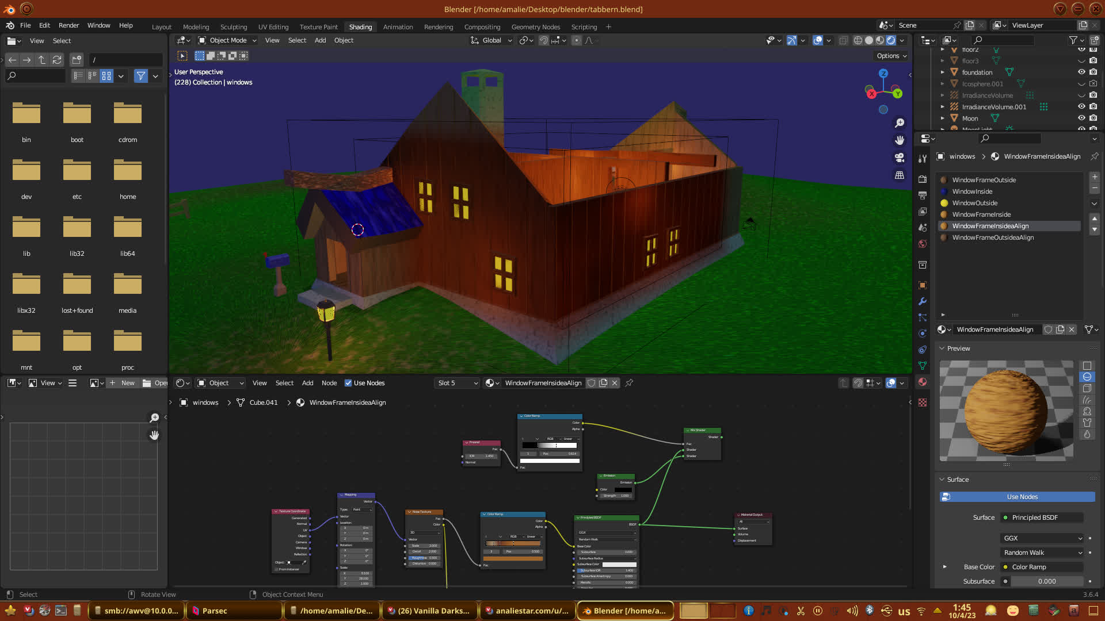Open the Render menu
The height and width of the screenshot is (621, 1105).
pos(68,25)
